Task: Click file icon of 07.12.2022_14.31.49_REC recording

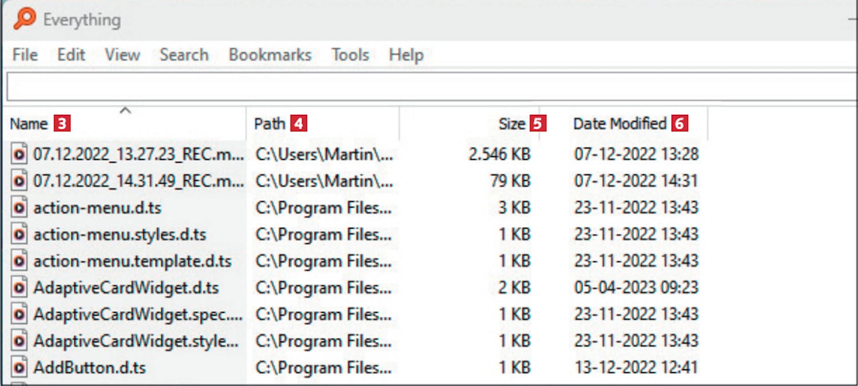Action: pos(19,180)
